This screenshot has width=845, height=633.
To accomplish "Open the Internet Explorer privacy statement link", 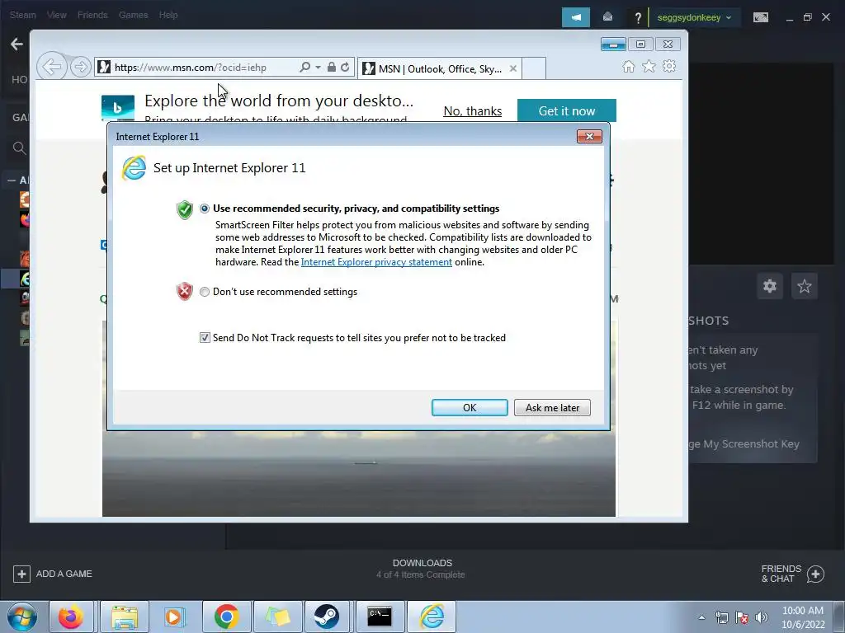I will pos(376,262).
